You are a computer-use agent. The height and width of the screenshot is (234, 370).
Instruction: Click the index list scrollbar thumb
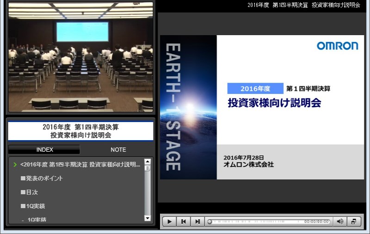click(148, 168)
